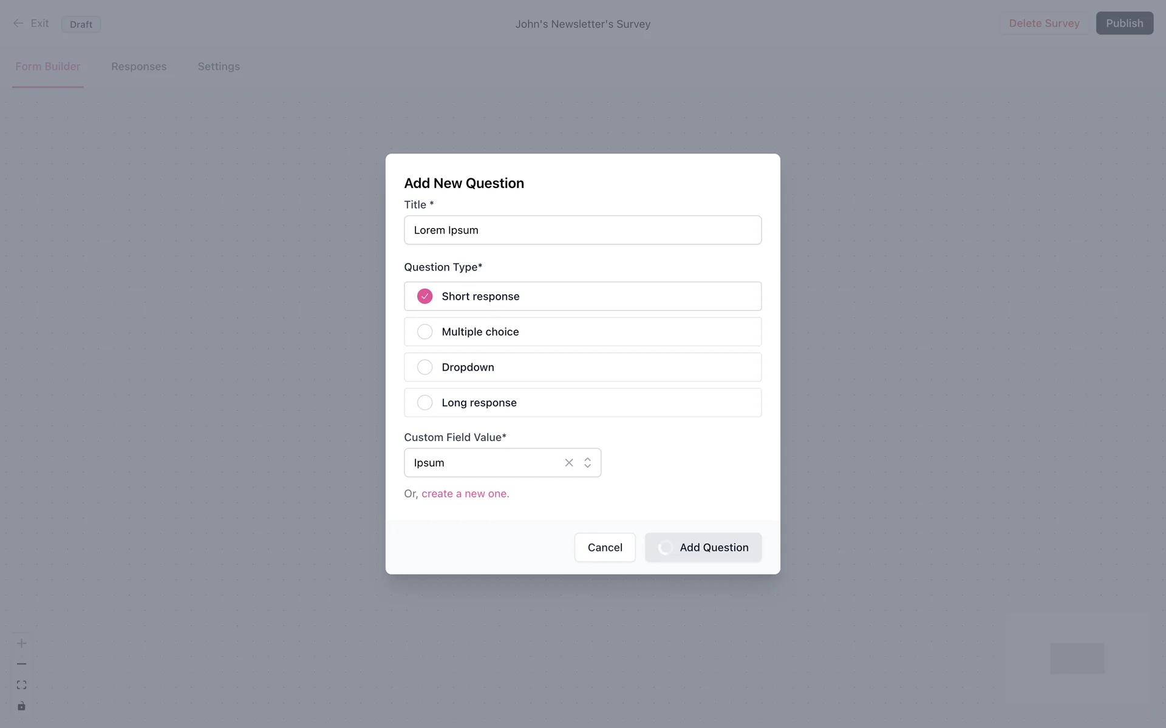Go to the Form Builder tab
Viewport: 1166px width, 728px height.
[47, 67]
